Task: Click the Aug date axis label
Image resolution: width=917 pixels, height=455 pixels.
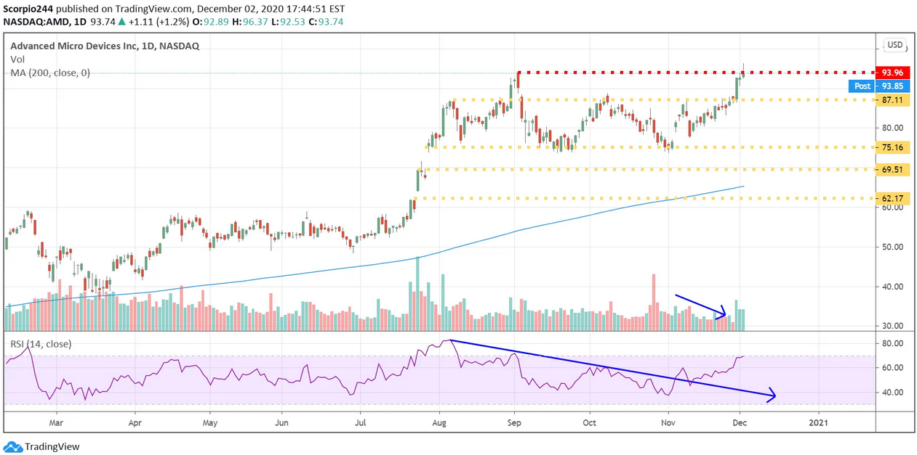Action: point(439,421)
